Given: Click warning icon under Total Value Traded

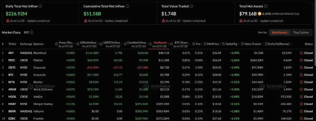Looking at the screenshot, I should [163, 21].
